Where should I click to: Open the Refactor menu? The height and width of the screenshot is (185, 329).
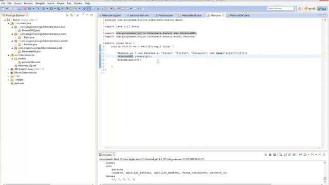(x=28, y=4)
